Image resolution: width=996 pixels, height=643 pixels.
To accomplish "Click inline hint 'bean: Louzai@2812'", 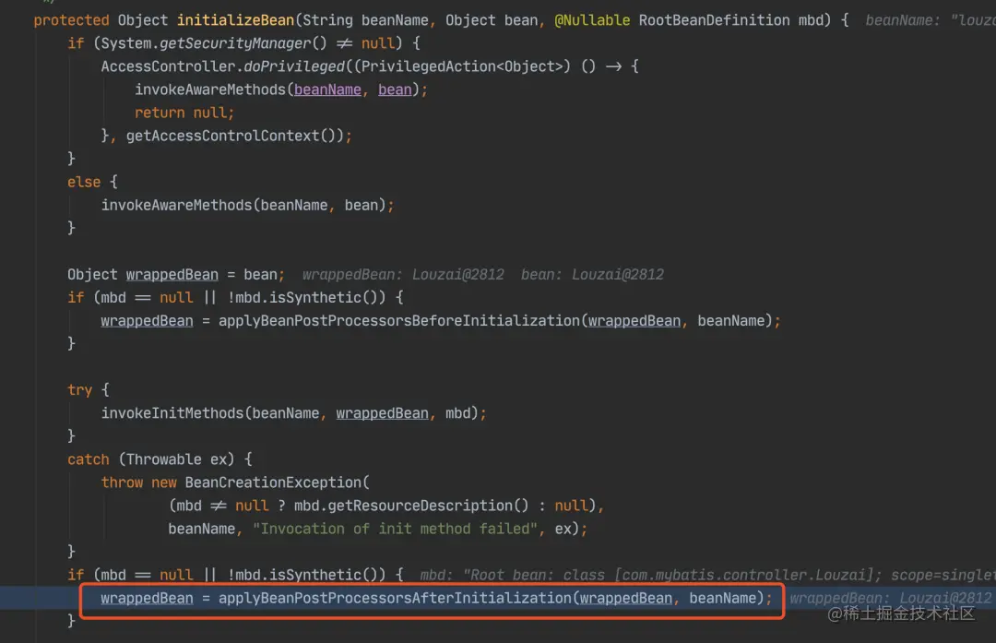I will 592,275.
